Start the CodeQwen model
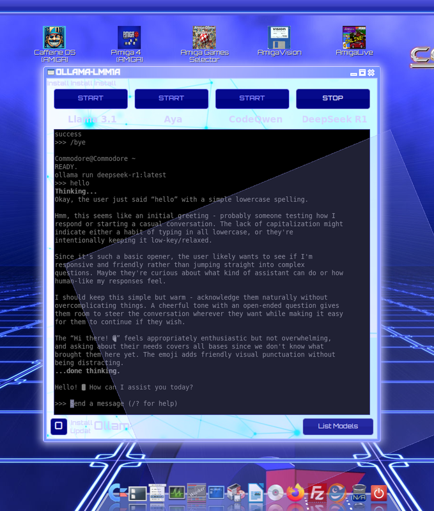The image size is (434, 511). [x=252, y=98]
